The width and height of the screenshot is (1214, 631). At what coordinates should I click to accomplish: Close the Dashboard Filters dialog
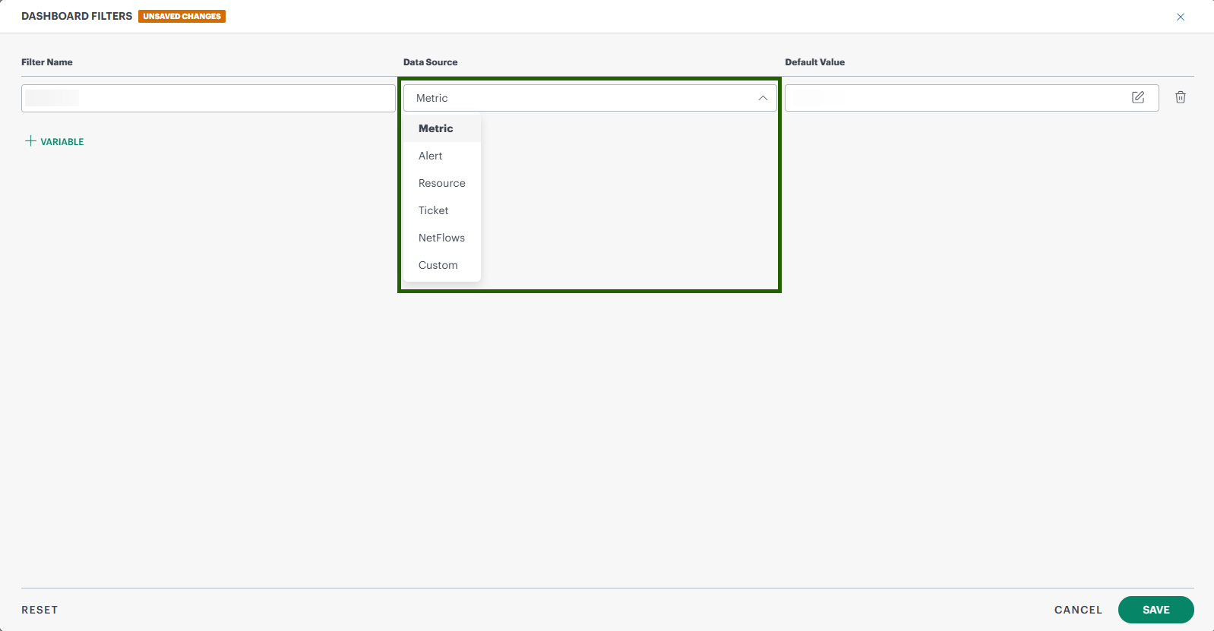(x=1180, y=17)
